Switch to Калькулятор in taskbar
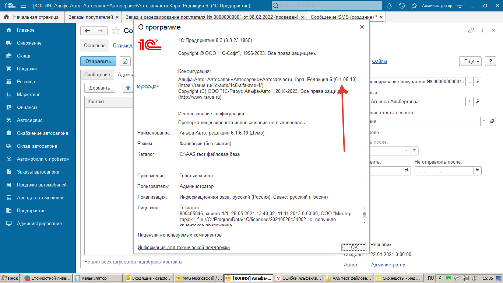The width and height of the screenshot is (503, 283). pos(98,278)
